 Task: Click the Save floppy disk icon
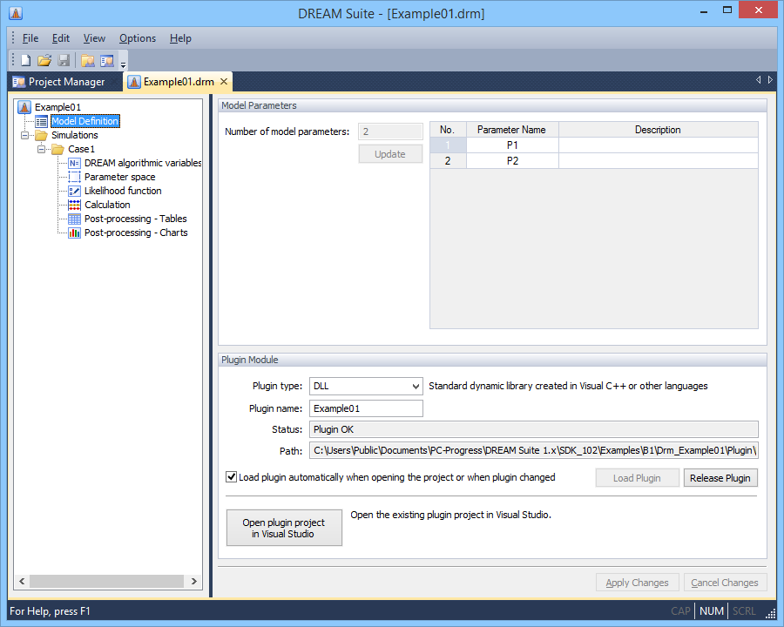pos(64,60)
